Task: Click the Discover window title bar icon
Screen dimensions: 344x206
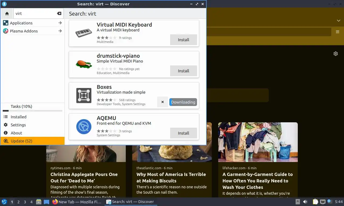Action: click(x=4, y=4)
